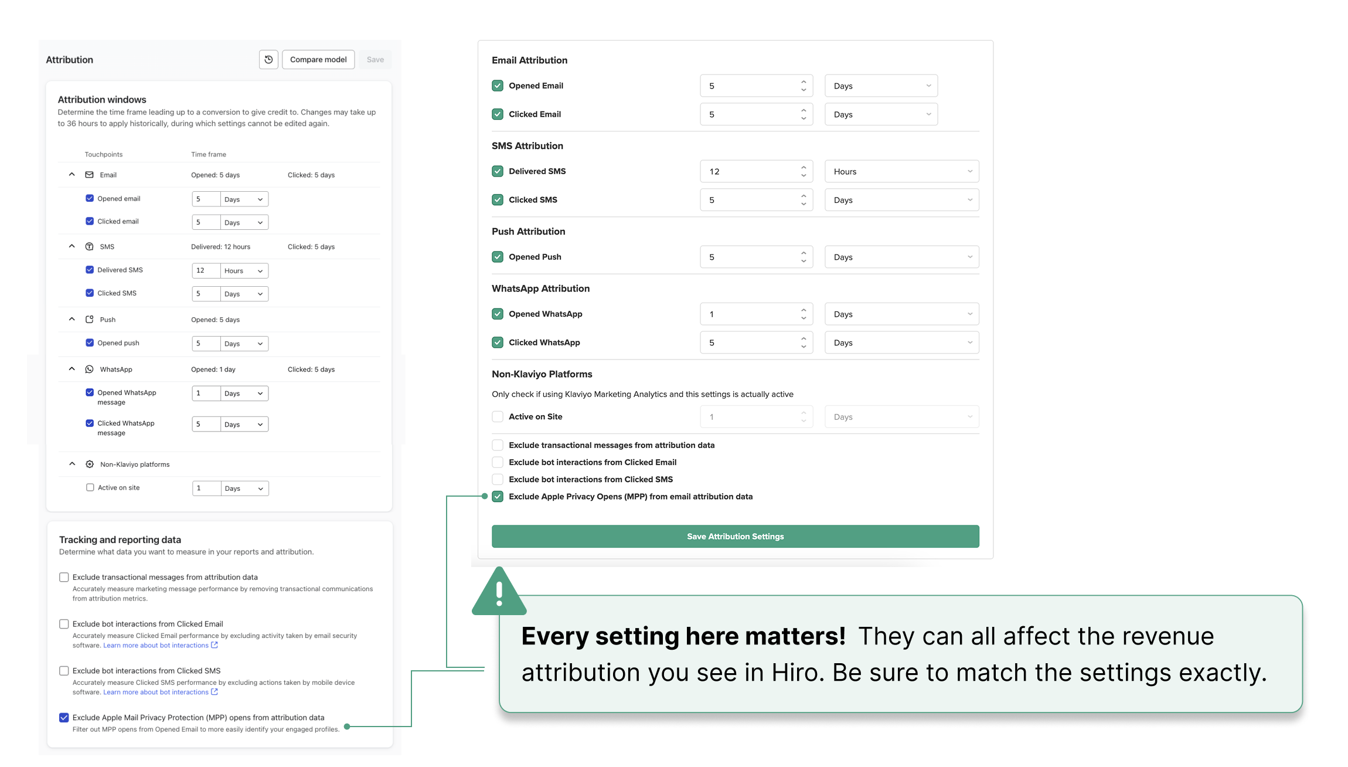This screenshot has width=1348, height=767.
Task: Click the Compare model button
Action: 318,59
